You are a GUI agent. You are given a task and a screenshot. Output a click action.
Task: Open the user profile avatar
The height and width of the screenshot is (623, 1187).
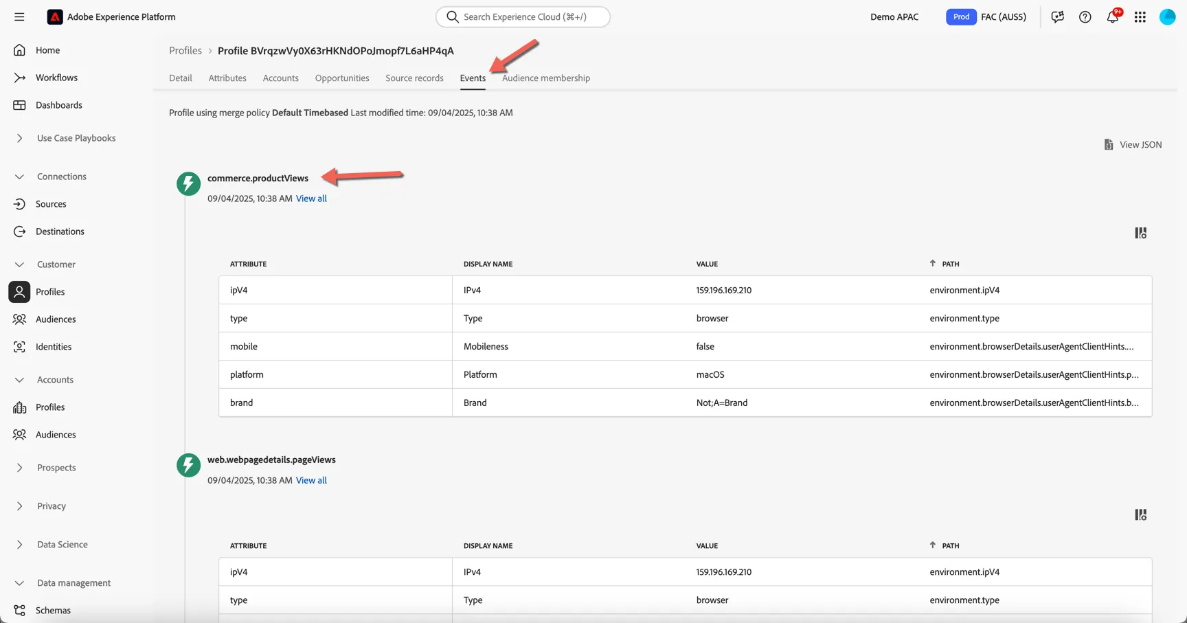[1167, 16]
